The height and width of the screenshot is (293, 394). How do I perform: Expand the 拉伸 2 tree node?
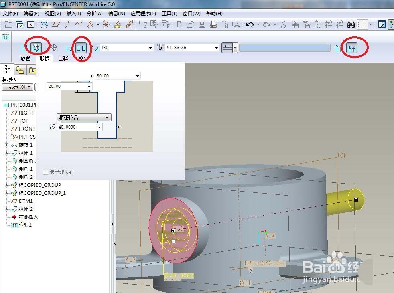6,209
